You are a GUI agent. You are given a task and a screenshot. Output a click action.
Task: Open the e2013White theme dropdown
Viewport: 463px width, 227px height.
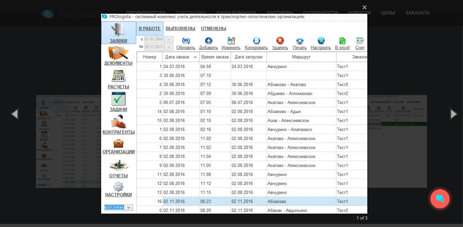[x=129, y=207]
